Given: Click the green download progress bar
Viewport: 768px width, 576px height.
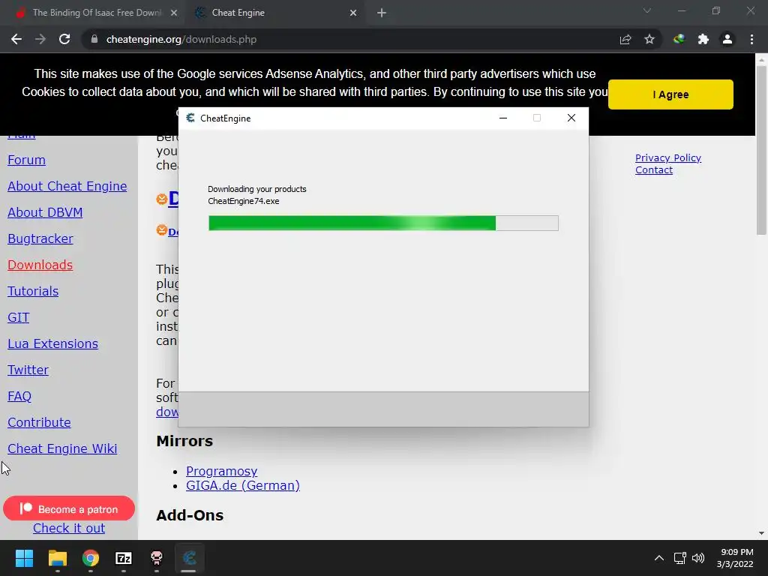Looking at the screenshot, I should pos(383,223).
